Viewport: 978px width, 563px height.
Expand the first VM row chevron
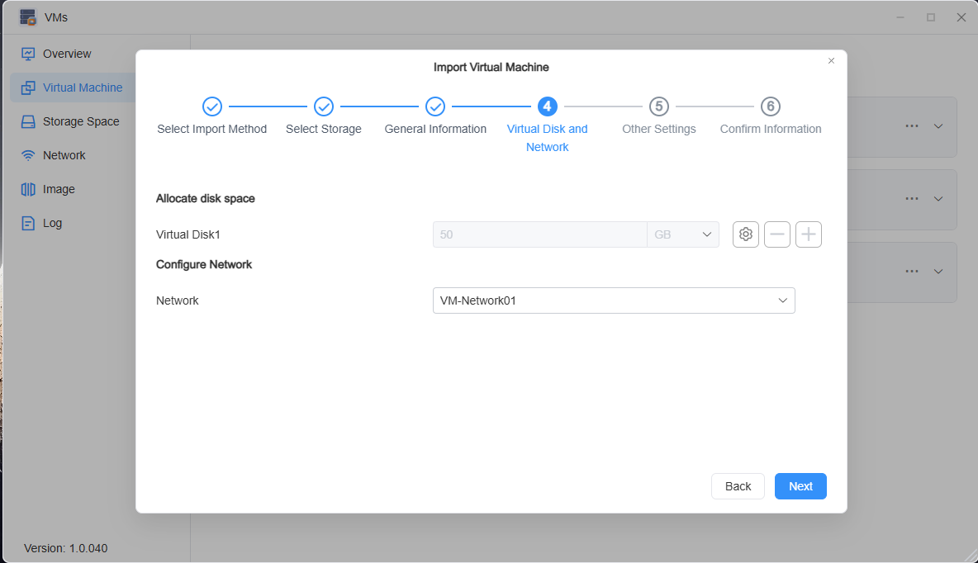coord(938,126)
